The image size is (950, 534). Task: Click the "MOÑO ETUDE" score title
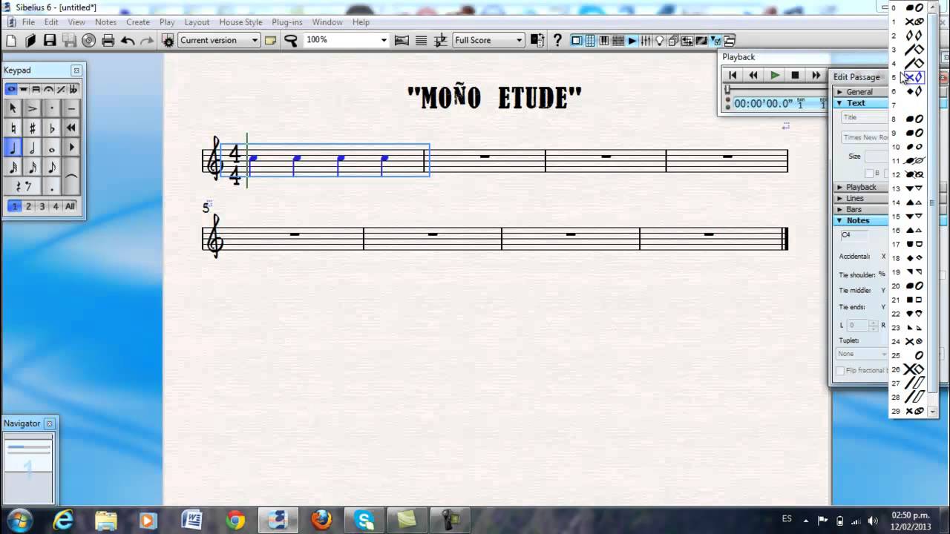[x=494, y=97]
